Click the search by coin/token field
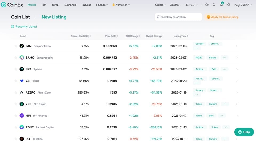Image resolution: width=256 pixels, height=146 pixels. [x=178, y=17]
